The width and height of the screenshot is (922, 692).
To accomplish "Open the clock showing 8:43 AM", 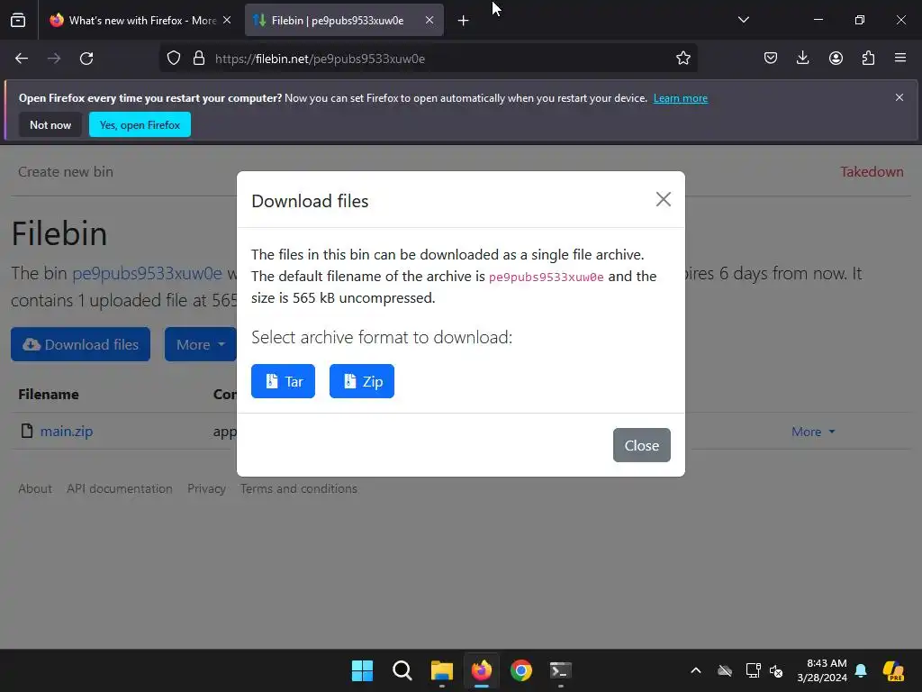I will 822,670.
